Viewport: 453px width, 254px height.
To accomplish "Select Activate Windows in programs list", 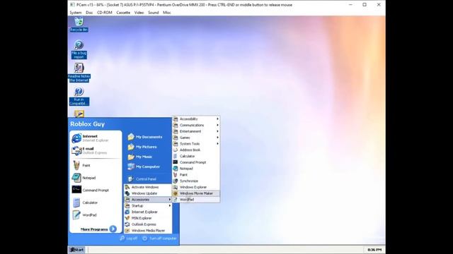I will tap(148, 187).
